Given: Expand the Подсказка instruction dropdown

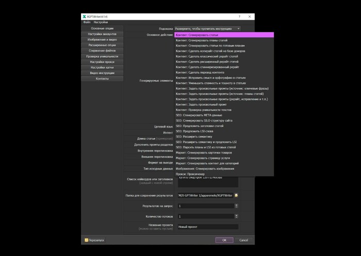Looking at the screenshot, I should (207, 29).
